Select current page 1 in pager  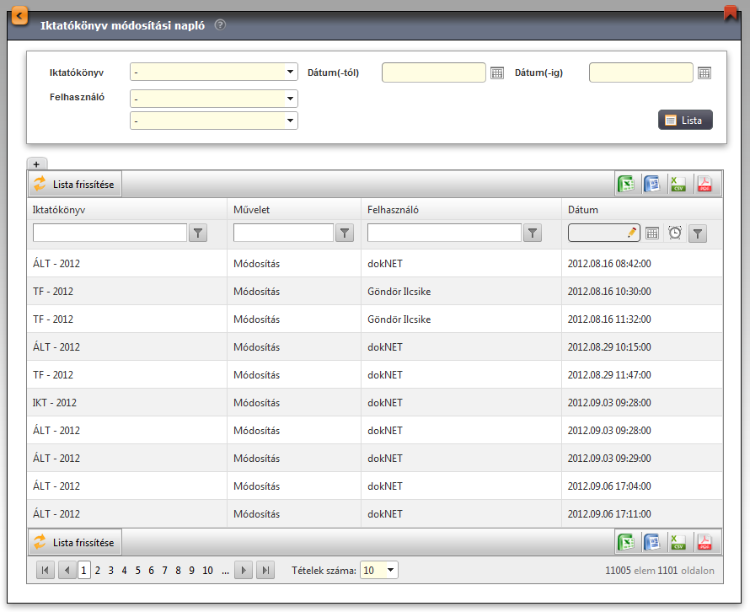83,571
